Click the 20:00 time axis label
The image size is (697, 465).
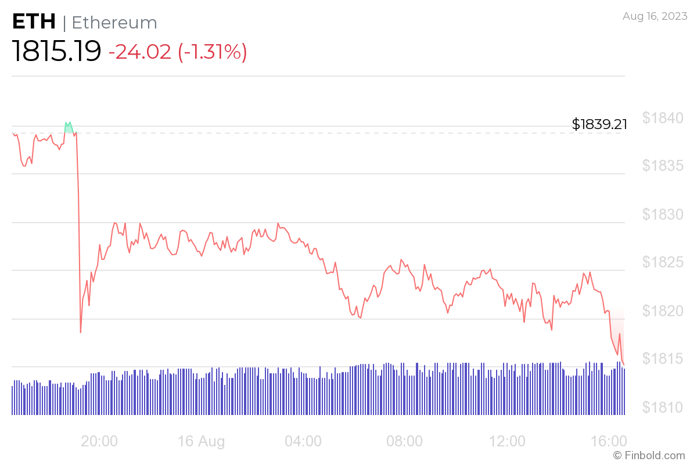[x=99, y=441]
